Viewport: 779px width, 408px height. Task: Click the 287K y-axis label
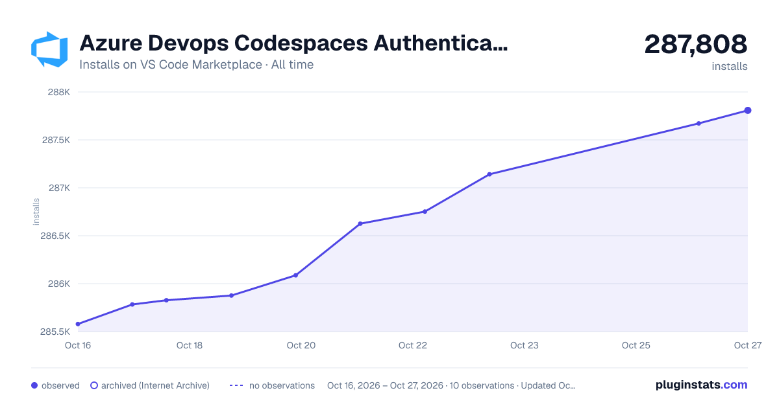(59, 188)
